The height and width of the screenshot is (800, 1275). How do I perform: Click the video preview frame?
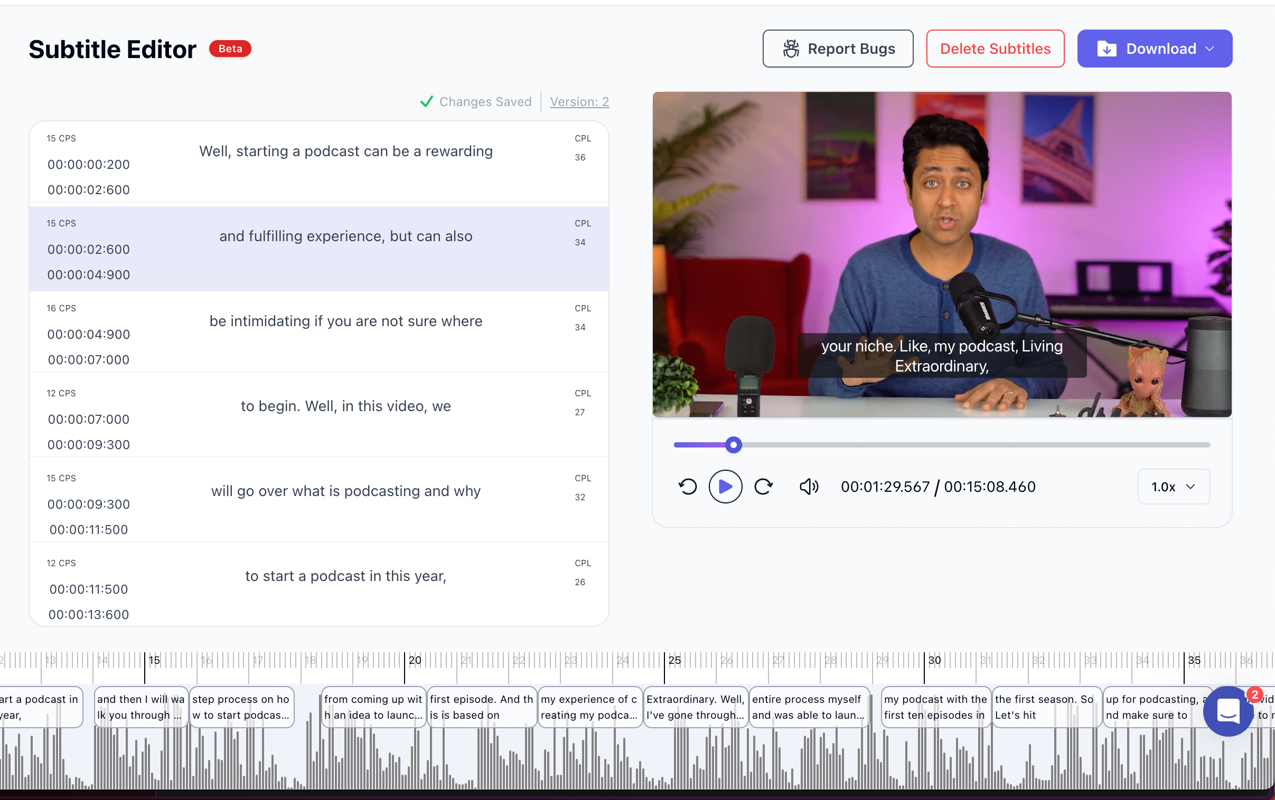point(942,254)
